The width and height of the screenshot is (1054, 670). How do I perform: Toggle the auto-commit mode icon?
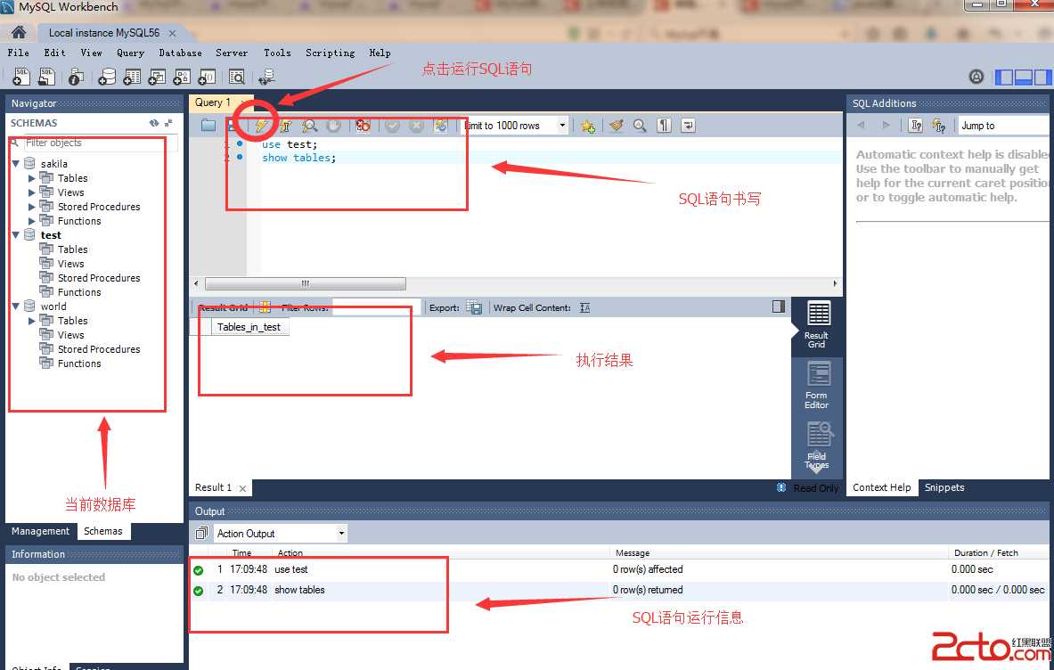click(x=441, y=125)
